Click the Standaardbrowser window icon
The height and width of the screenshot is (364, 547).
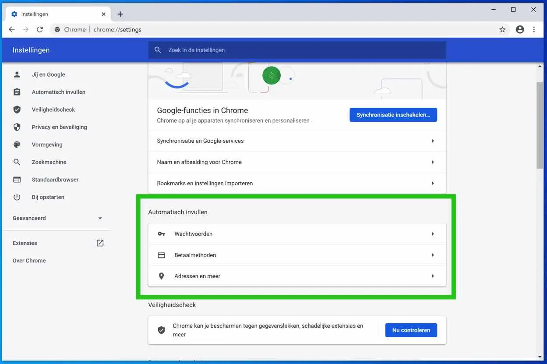pyautogui.click(x=17, y=180)
